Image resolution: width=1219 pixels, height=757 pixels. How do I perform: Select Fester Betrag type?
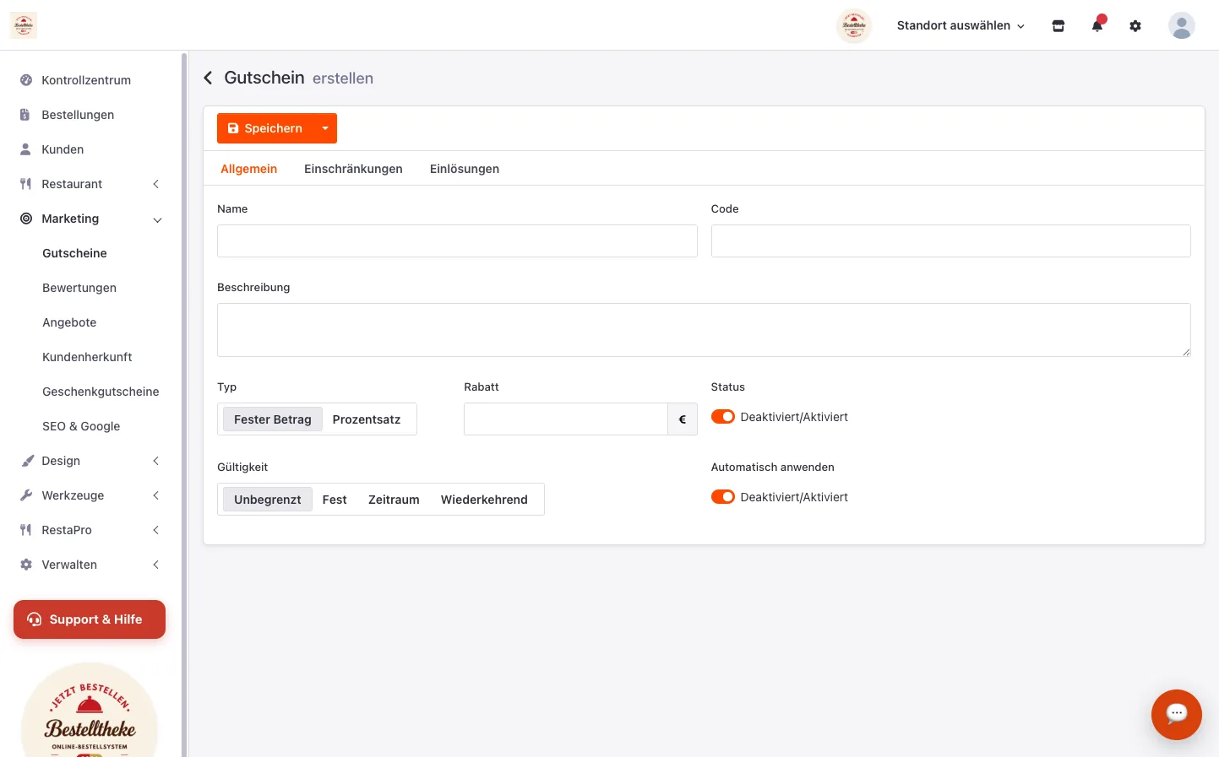click(x=273, y=419)
